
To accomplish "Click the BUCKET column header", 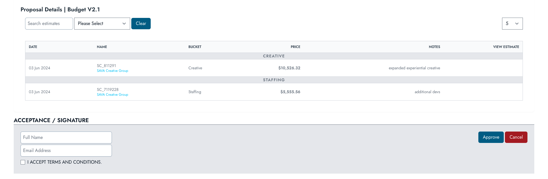I will [195, 47].
